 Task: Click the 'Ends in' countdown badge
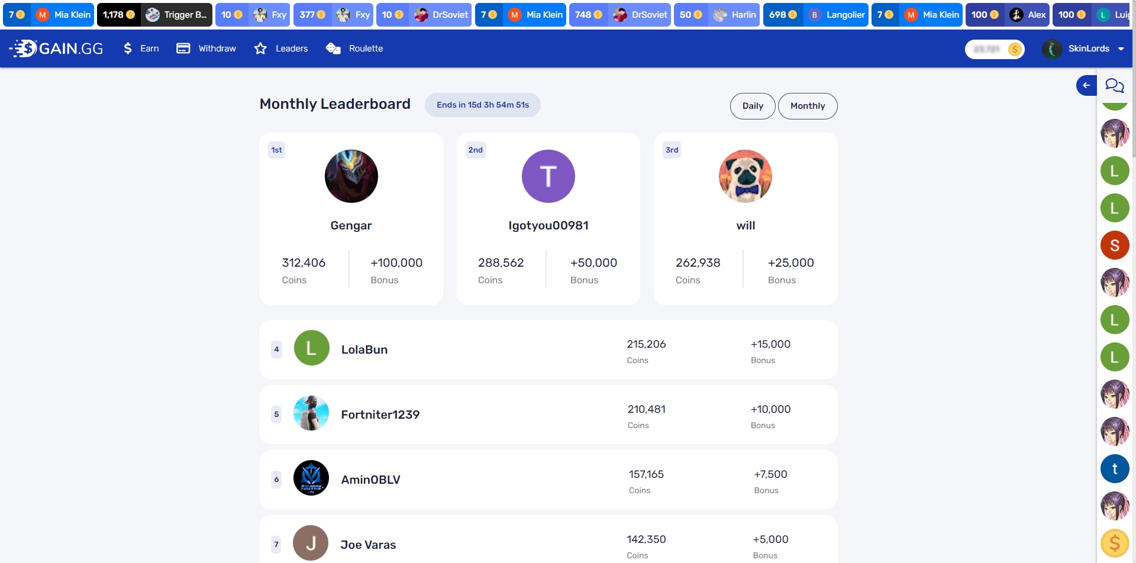pyautogui.click(x=483, y=105)
